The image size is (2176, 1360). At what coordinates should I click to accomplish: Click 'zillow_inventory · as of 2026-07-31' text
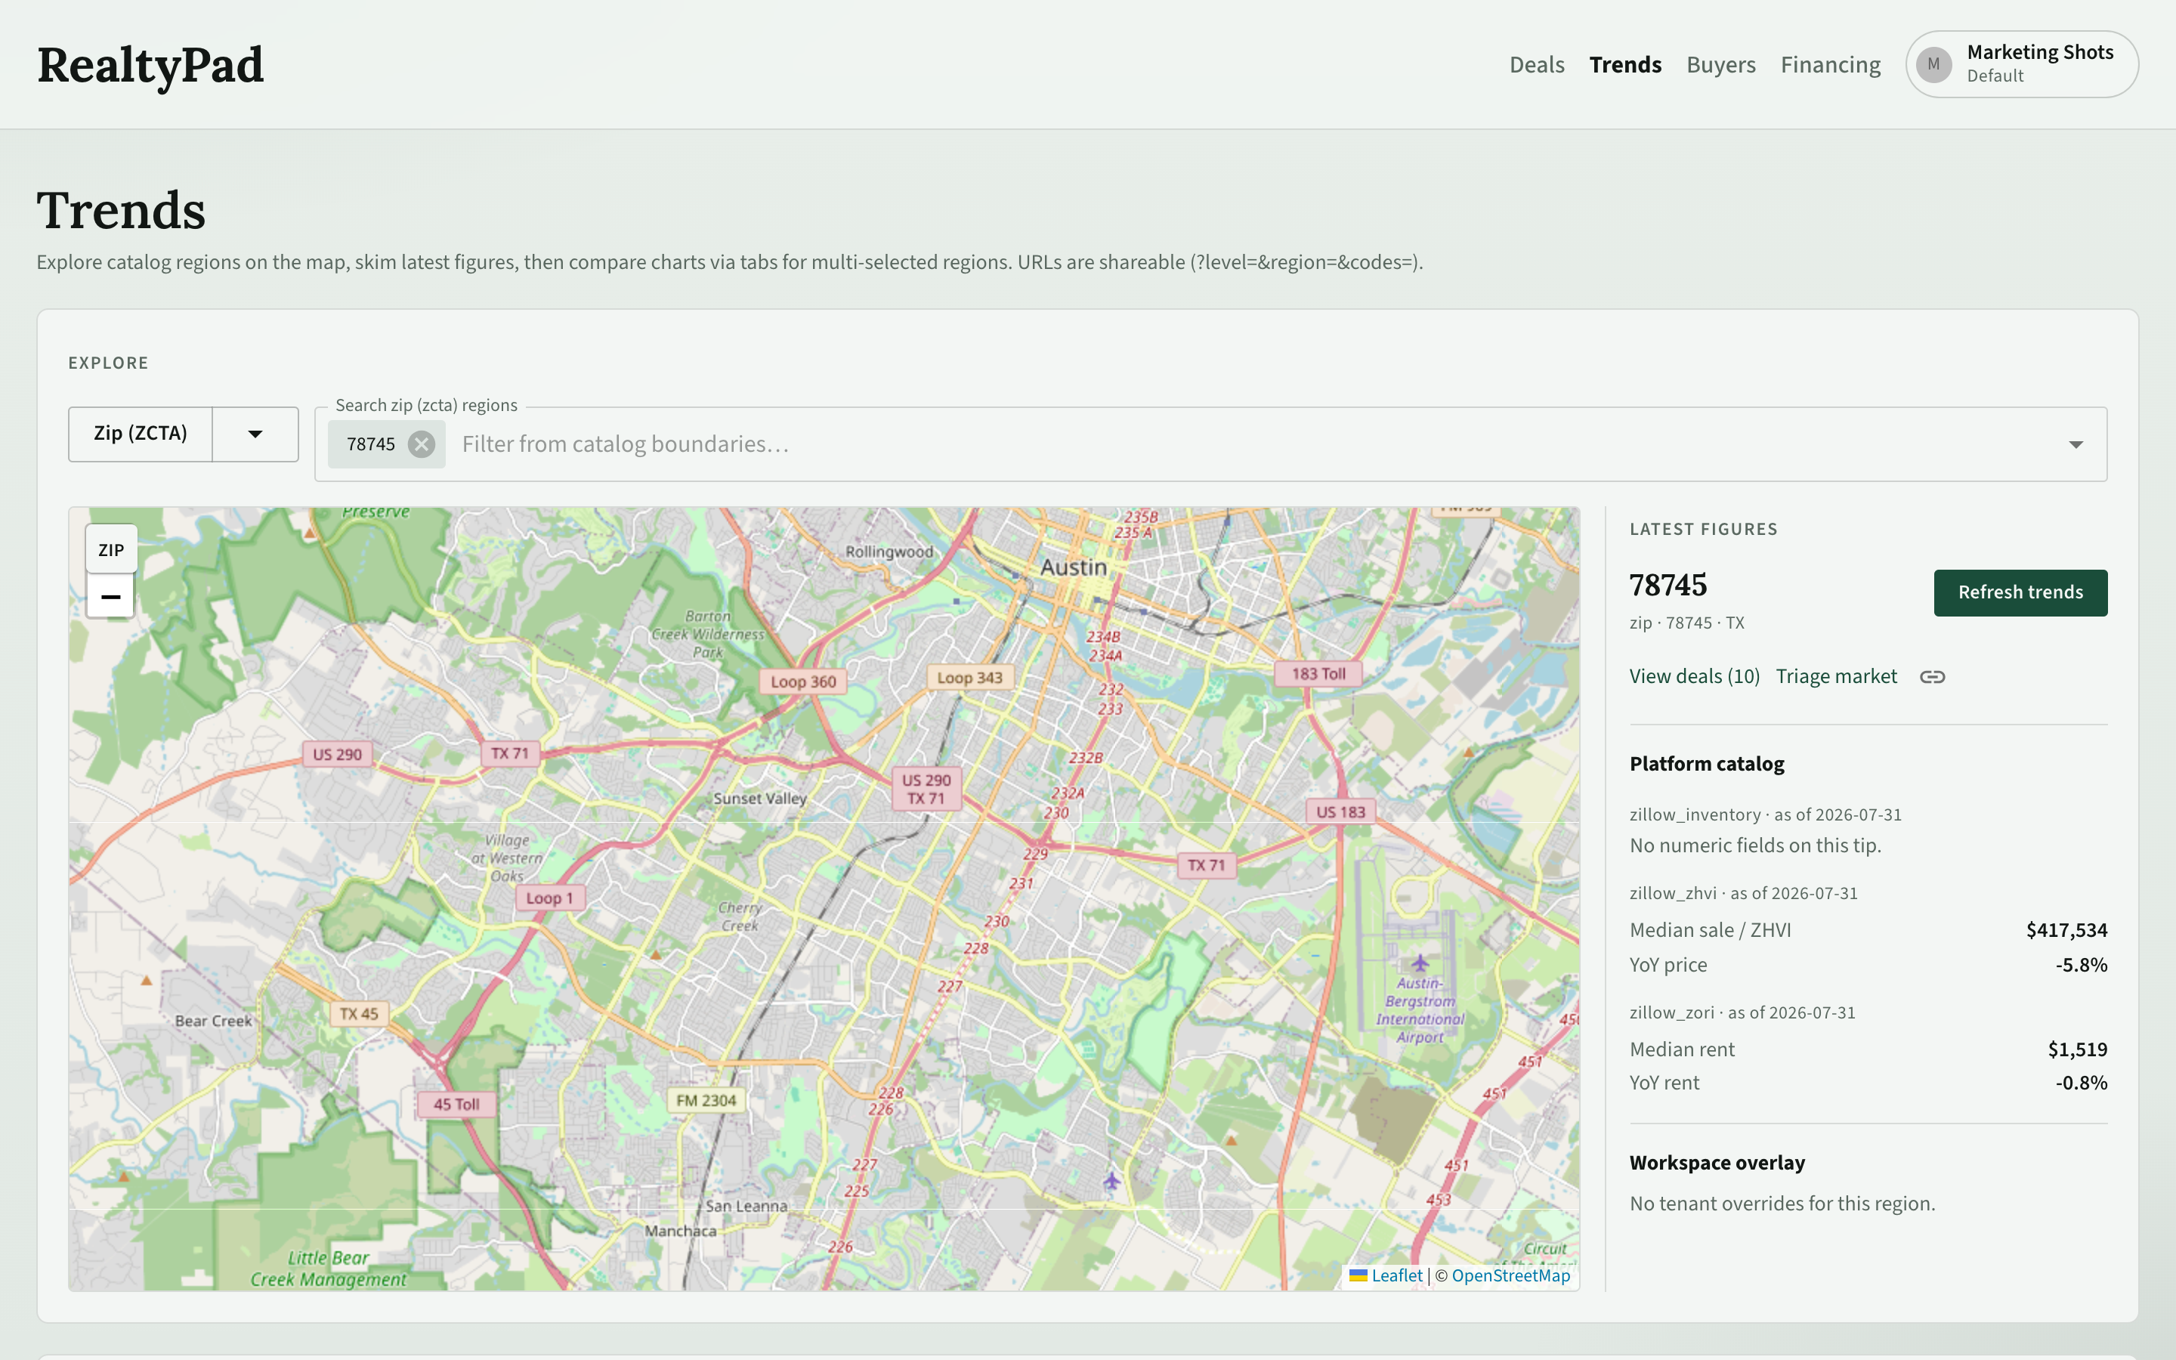pos(1765,815)
